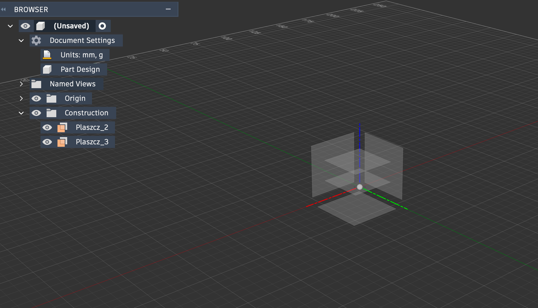Click the Document Settings gear icon
This screenshot has height=308, width=538.
pos(36,40)
